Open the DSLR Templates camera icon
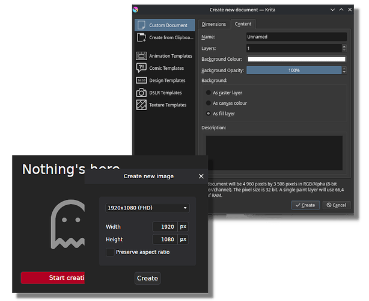 (141, 93)
